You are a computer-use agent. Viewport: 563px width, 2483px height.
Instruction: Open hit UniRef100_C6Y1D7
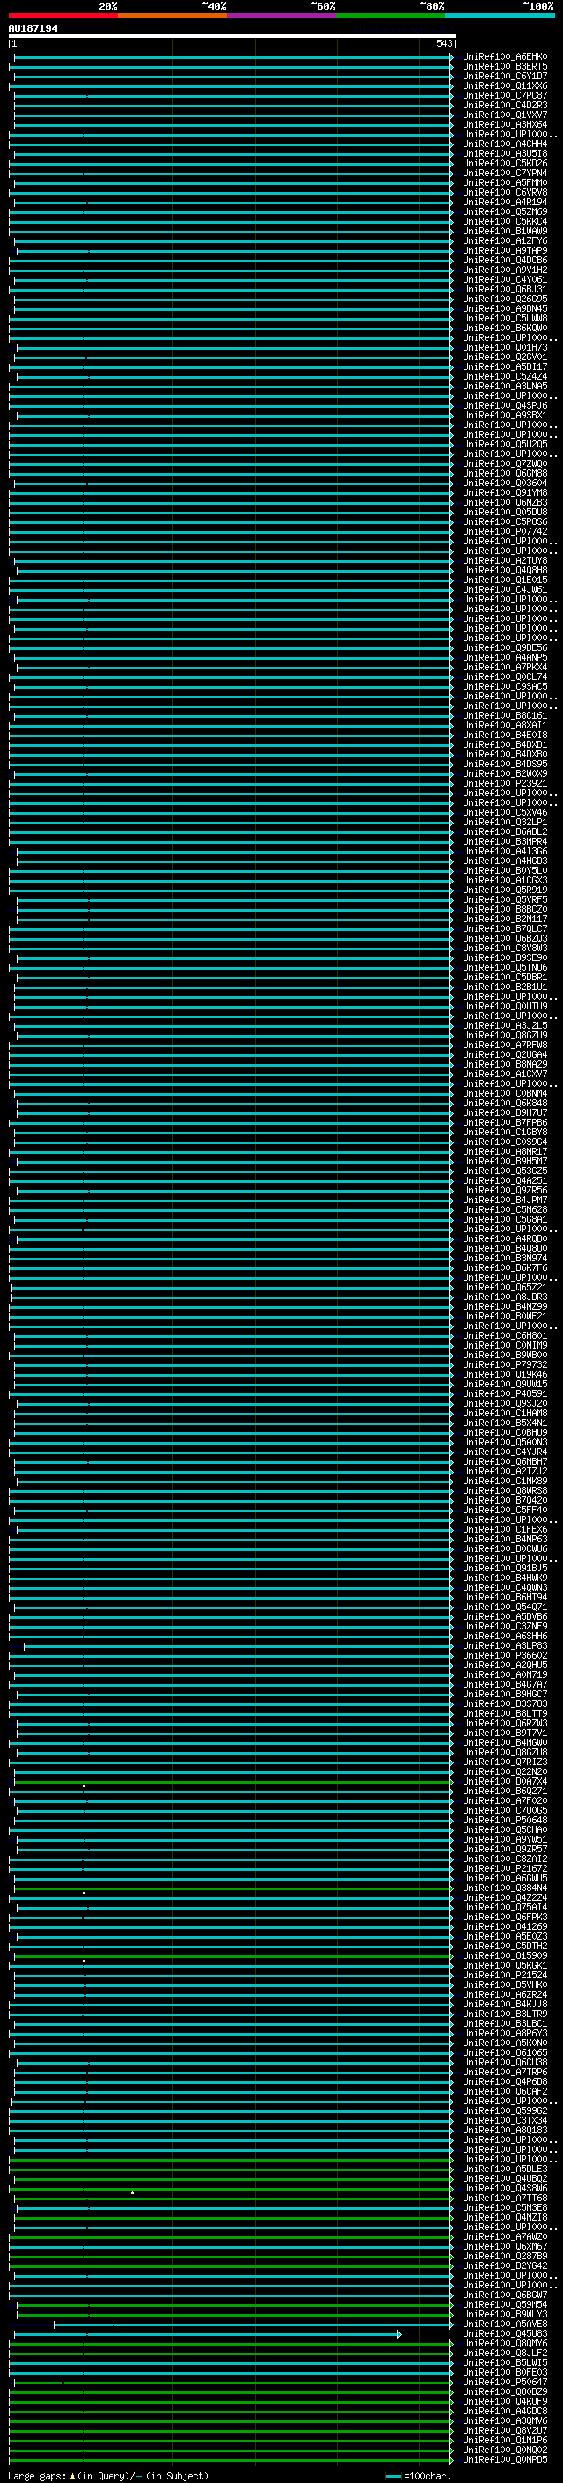[x=505, y=76]
